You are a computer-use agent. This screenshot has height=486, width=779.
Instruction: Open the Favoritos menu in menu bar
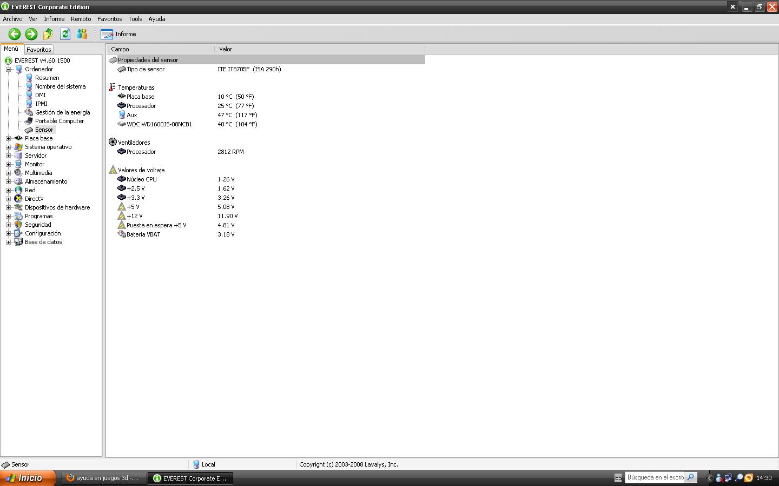click(x=110, y=19)
